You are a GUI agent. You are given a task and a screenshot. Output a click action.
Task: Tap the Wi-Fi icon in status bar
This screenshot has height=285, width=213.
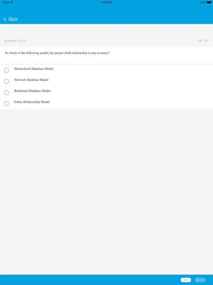(x=12, y=2)
